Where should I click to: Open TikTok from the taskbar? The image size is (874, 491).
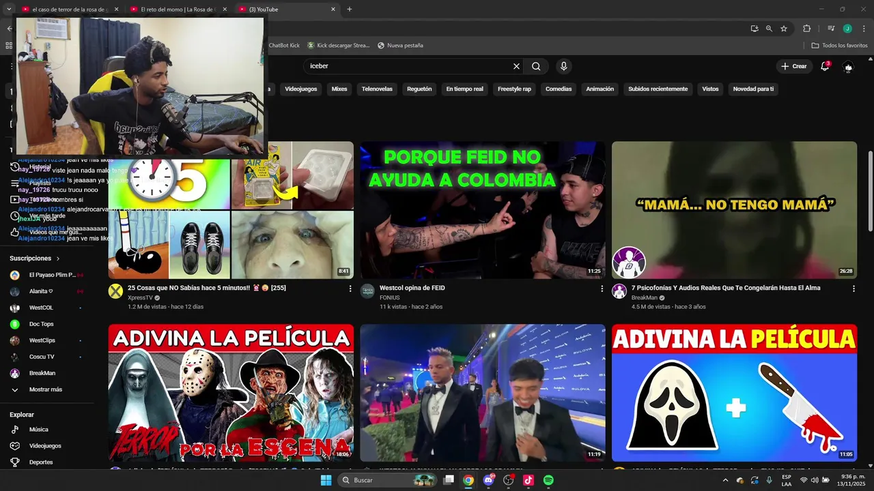click(528, 480)
